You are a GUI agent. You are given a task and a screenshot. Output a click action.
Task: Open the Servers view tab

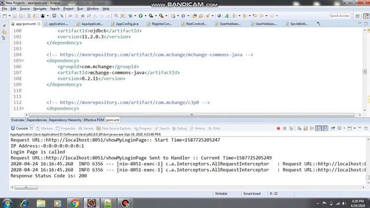pyautogui.click(x=86, y=128)
